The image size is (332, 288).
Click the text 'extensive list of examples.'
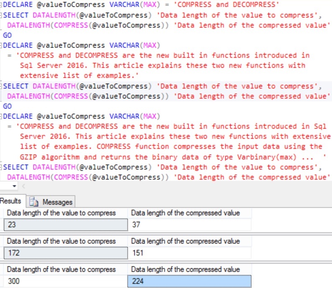click(x=79, y=76)
